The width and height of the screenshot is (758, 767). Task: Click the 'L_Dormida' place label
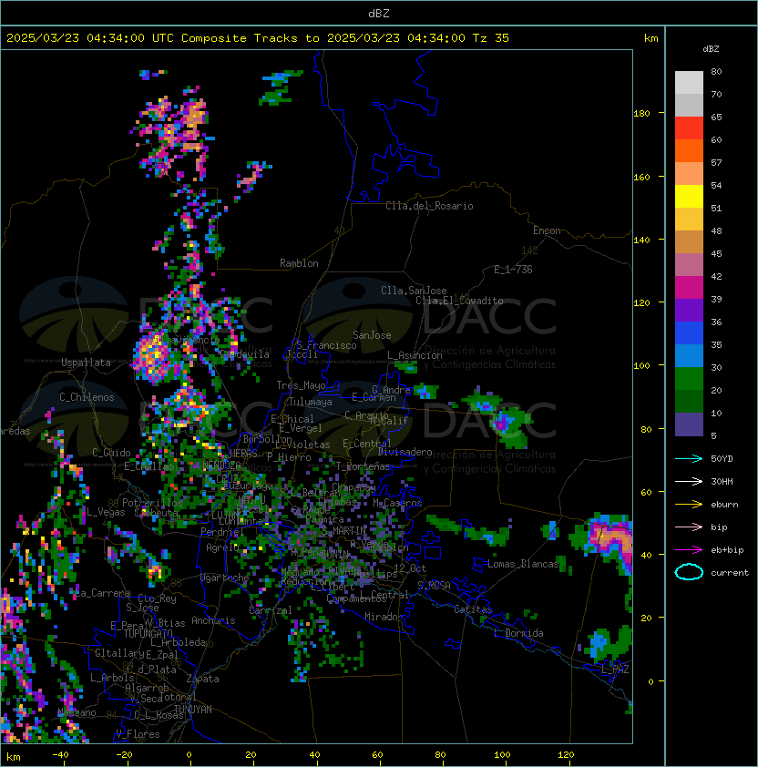518,633
